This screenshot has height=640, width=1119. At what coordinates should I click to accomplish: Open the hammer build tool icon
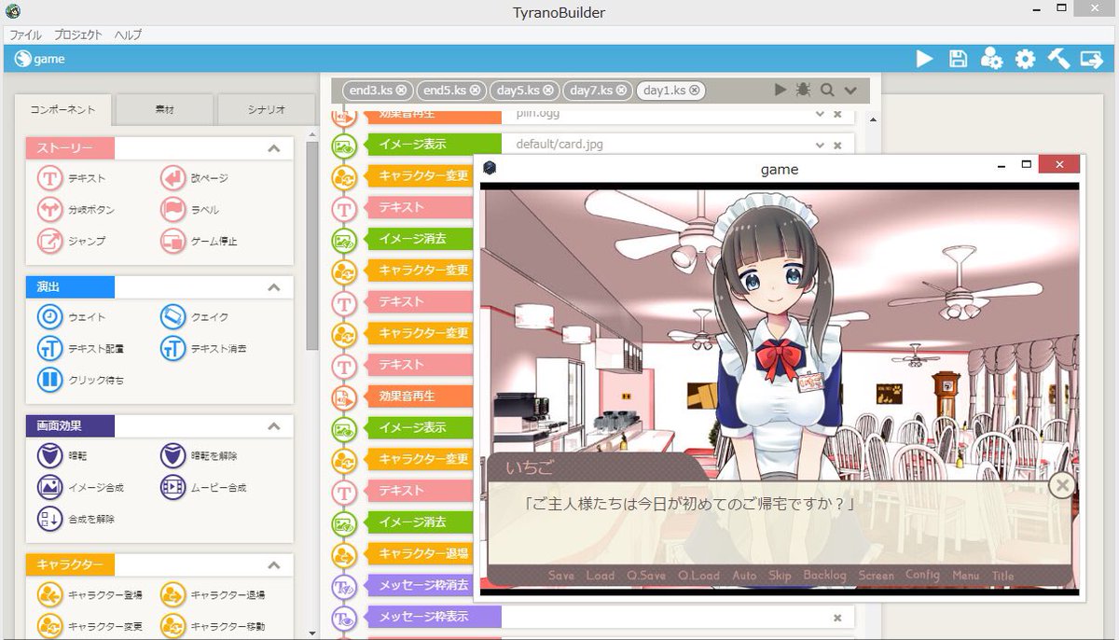(1058, 59)
